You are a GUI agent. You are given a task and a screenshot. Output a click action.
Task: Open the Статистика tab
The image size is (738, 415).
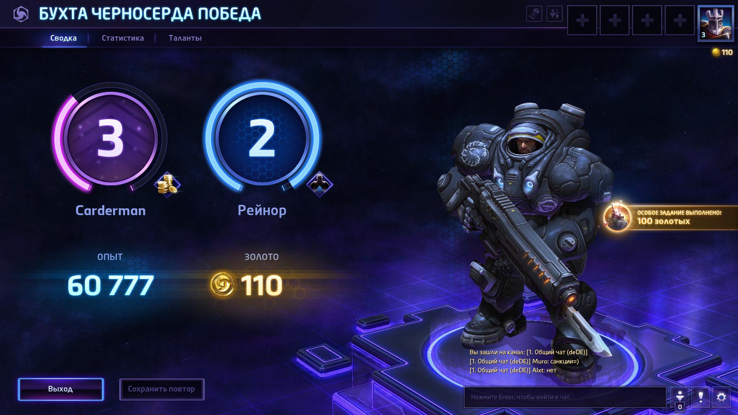(123, 38)
